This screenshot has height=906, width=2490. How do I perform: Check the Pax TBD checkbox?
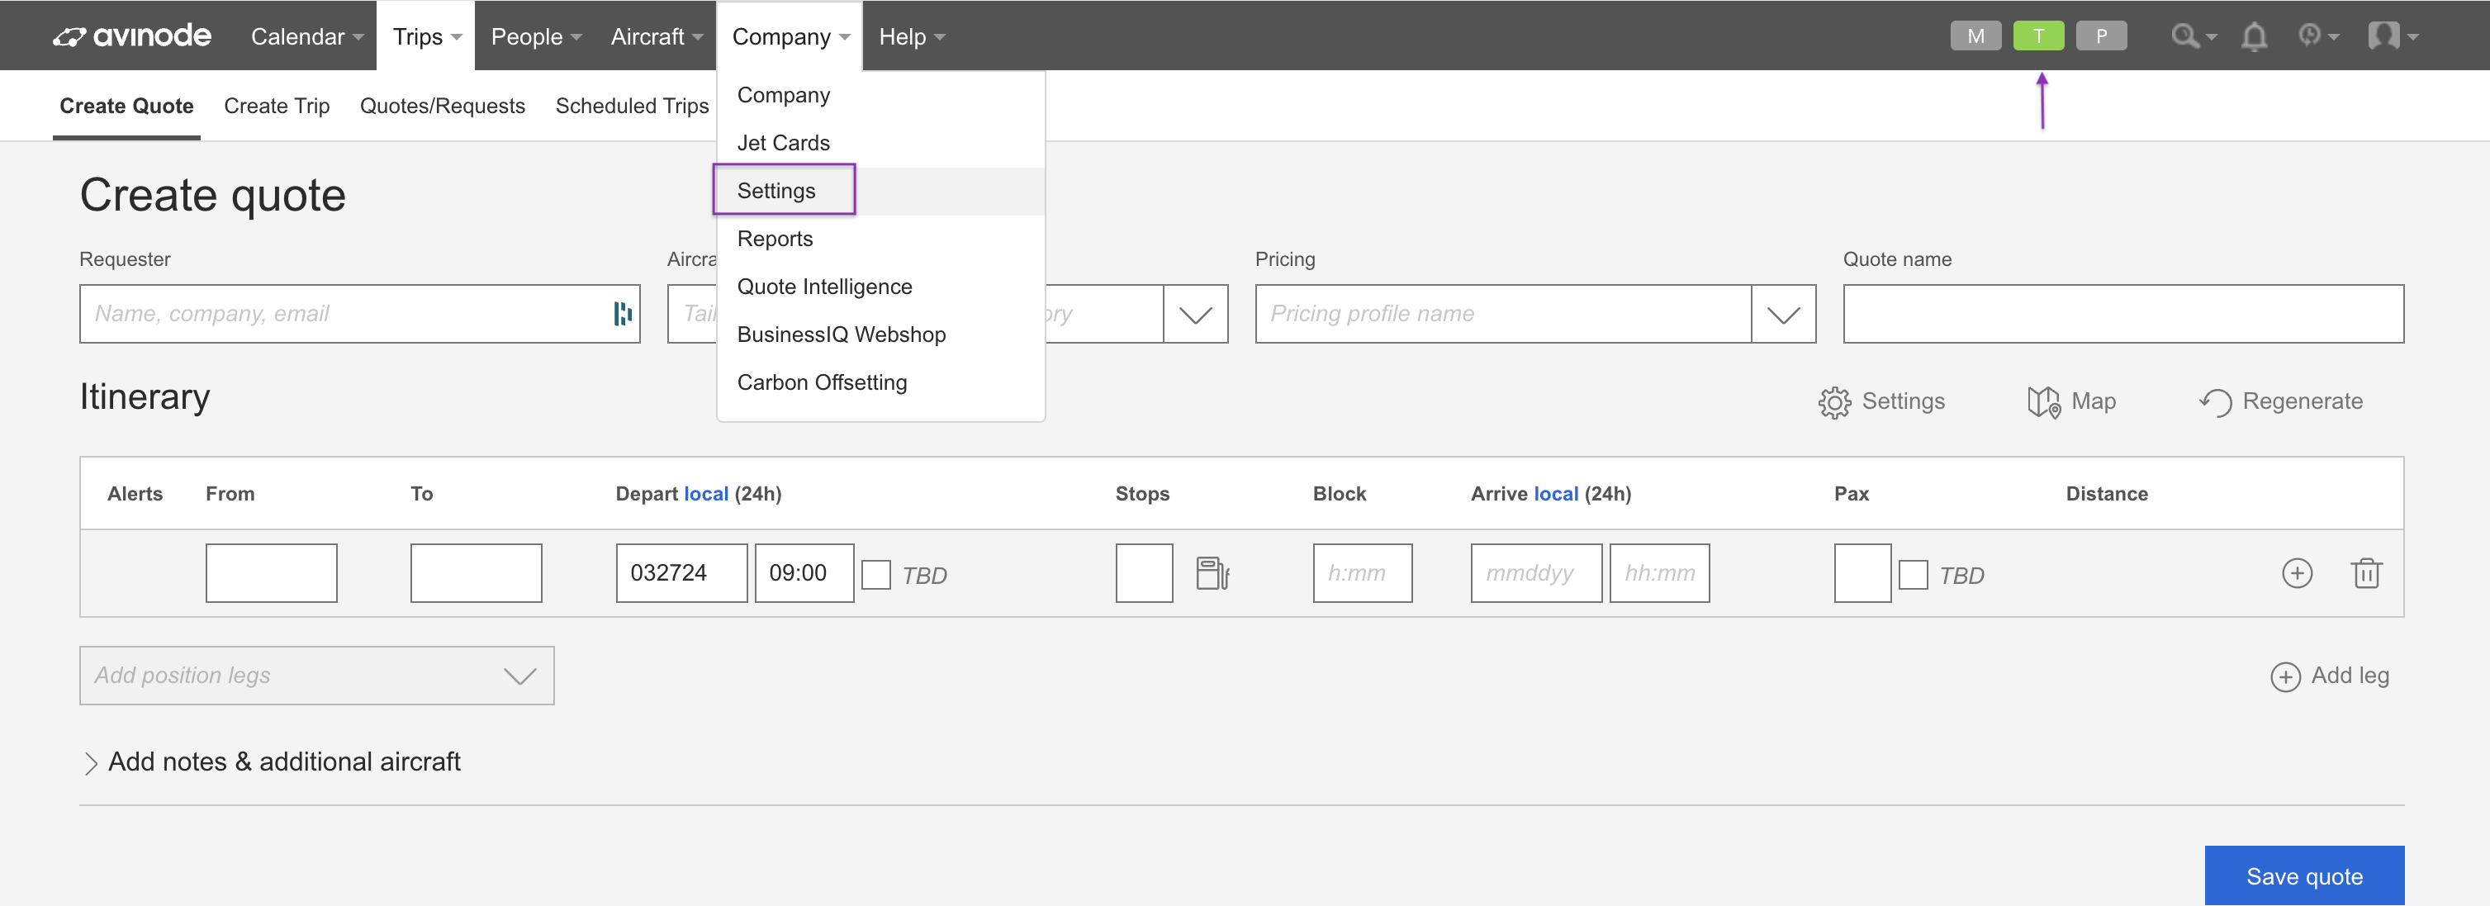pos(1913,576)
